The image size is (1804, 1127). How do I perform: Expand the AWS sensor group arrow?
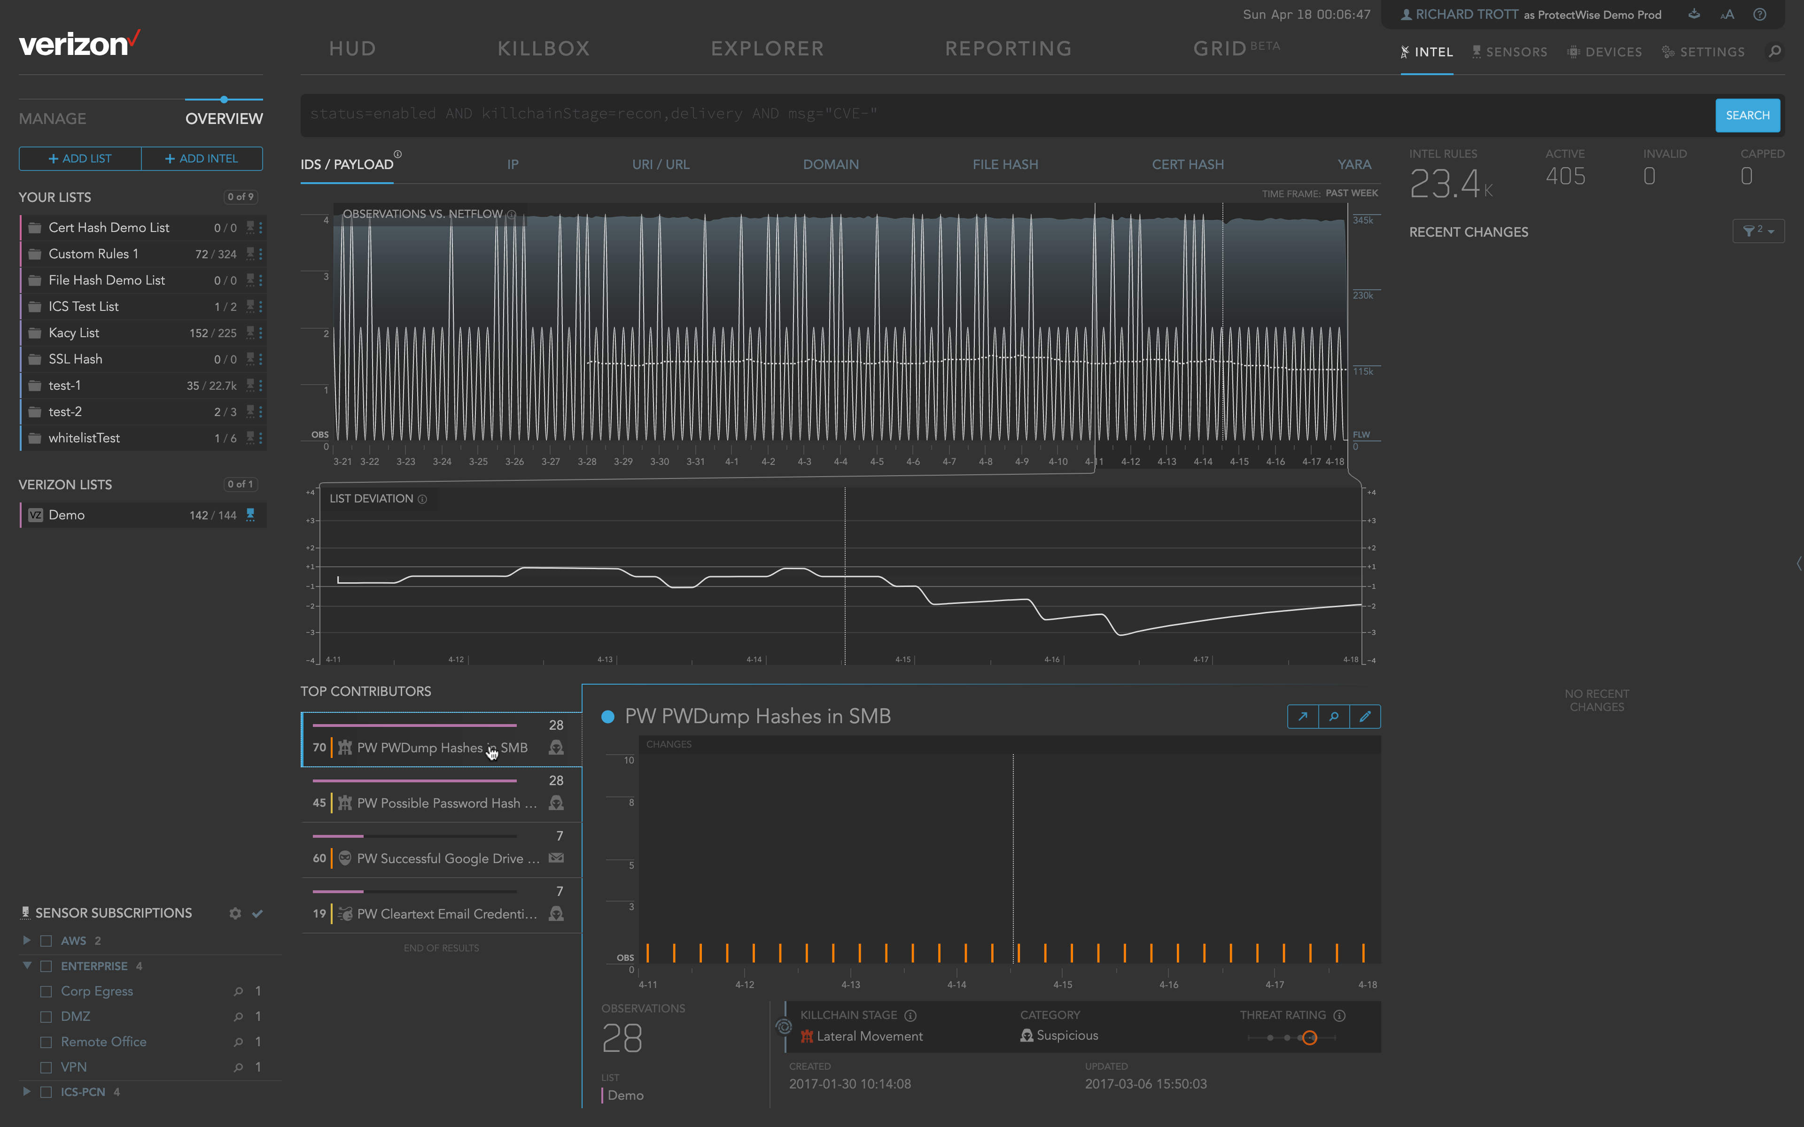tap(27, 941)
